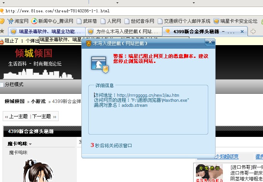Switch to the 为什么木马入侵拦截 tab
The width and height of the screenshot is (263, 182).
coord(124,31)
